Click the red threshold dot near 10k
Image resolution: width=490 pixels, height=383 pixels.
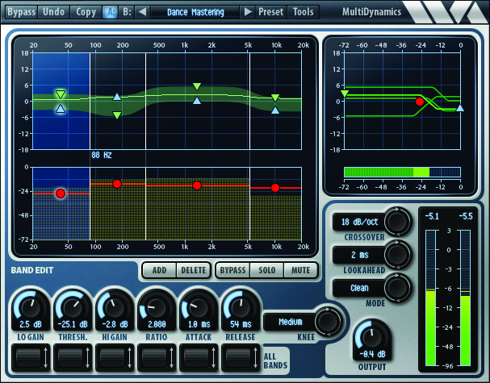click(275, 188)
